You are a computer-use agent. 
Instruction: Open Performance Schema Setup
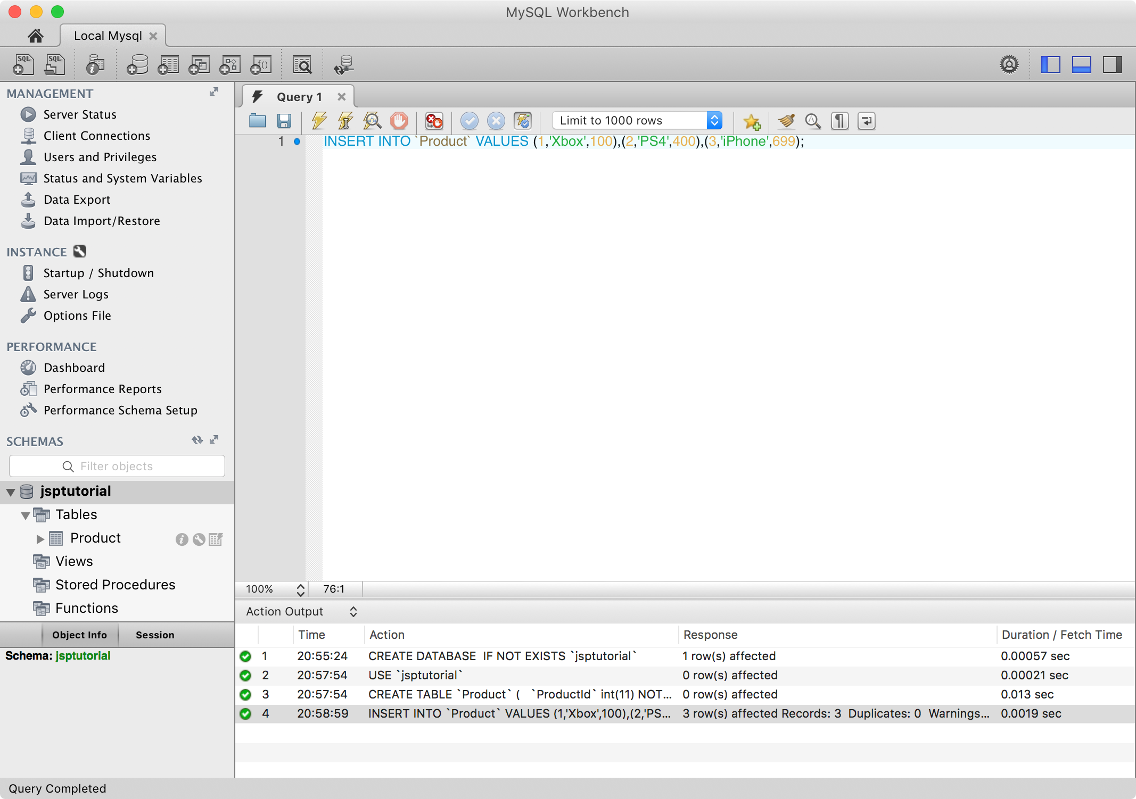[120, 410]
